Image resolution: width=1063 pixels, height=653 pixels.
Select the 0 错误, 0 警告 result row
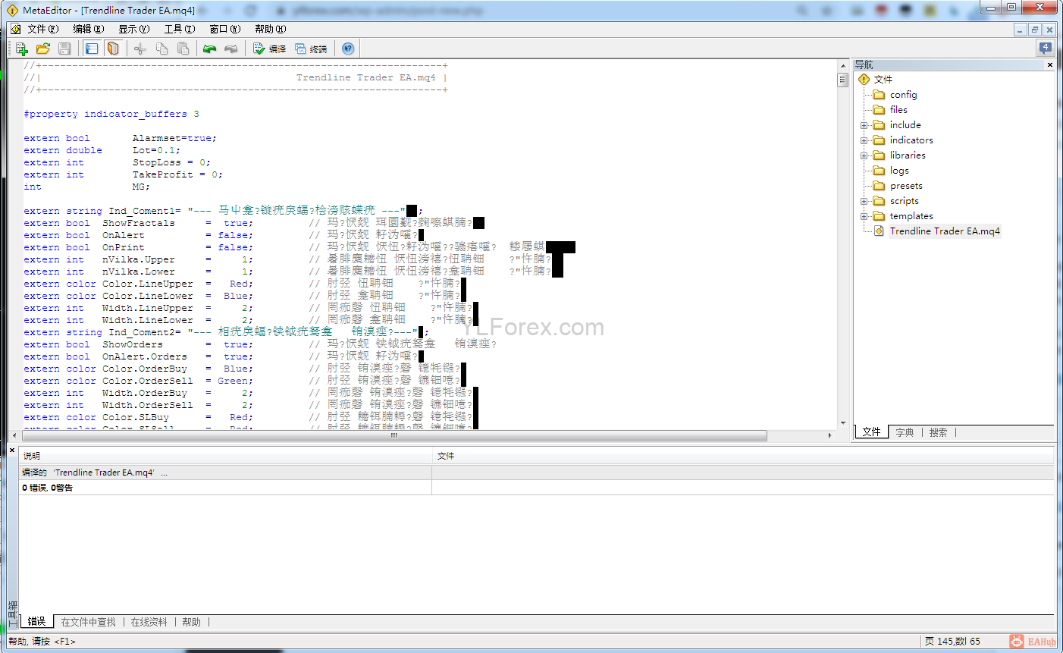point(536,488)
